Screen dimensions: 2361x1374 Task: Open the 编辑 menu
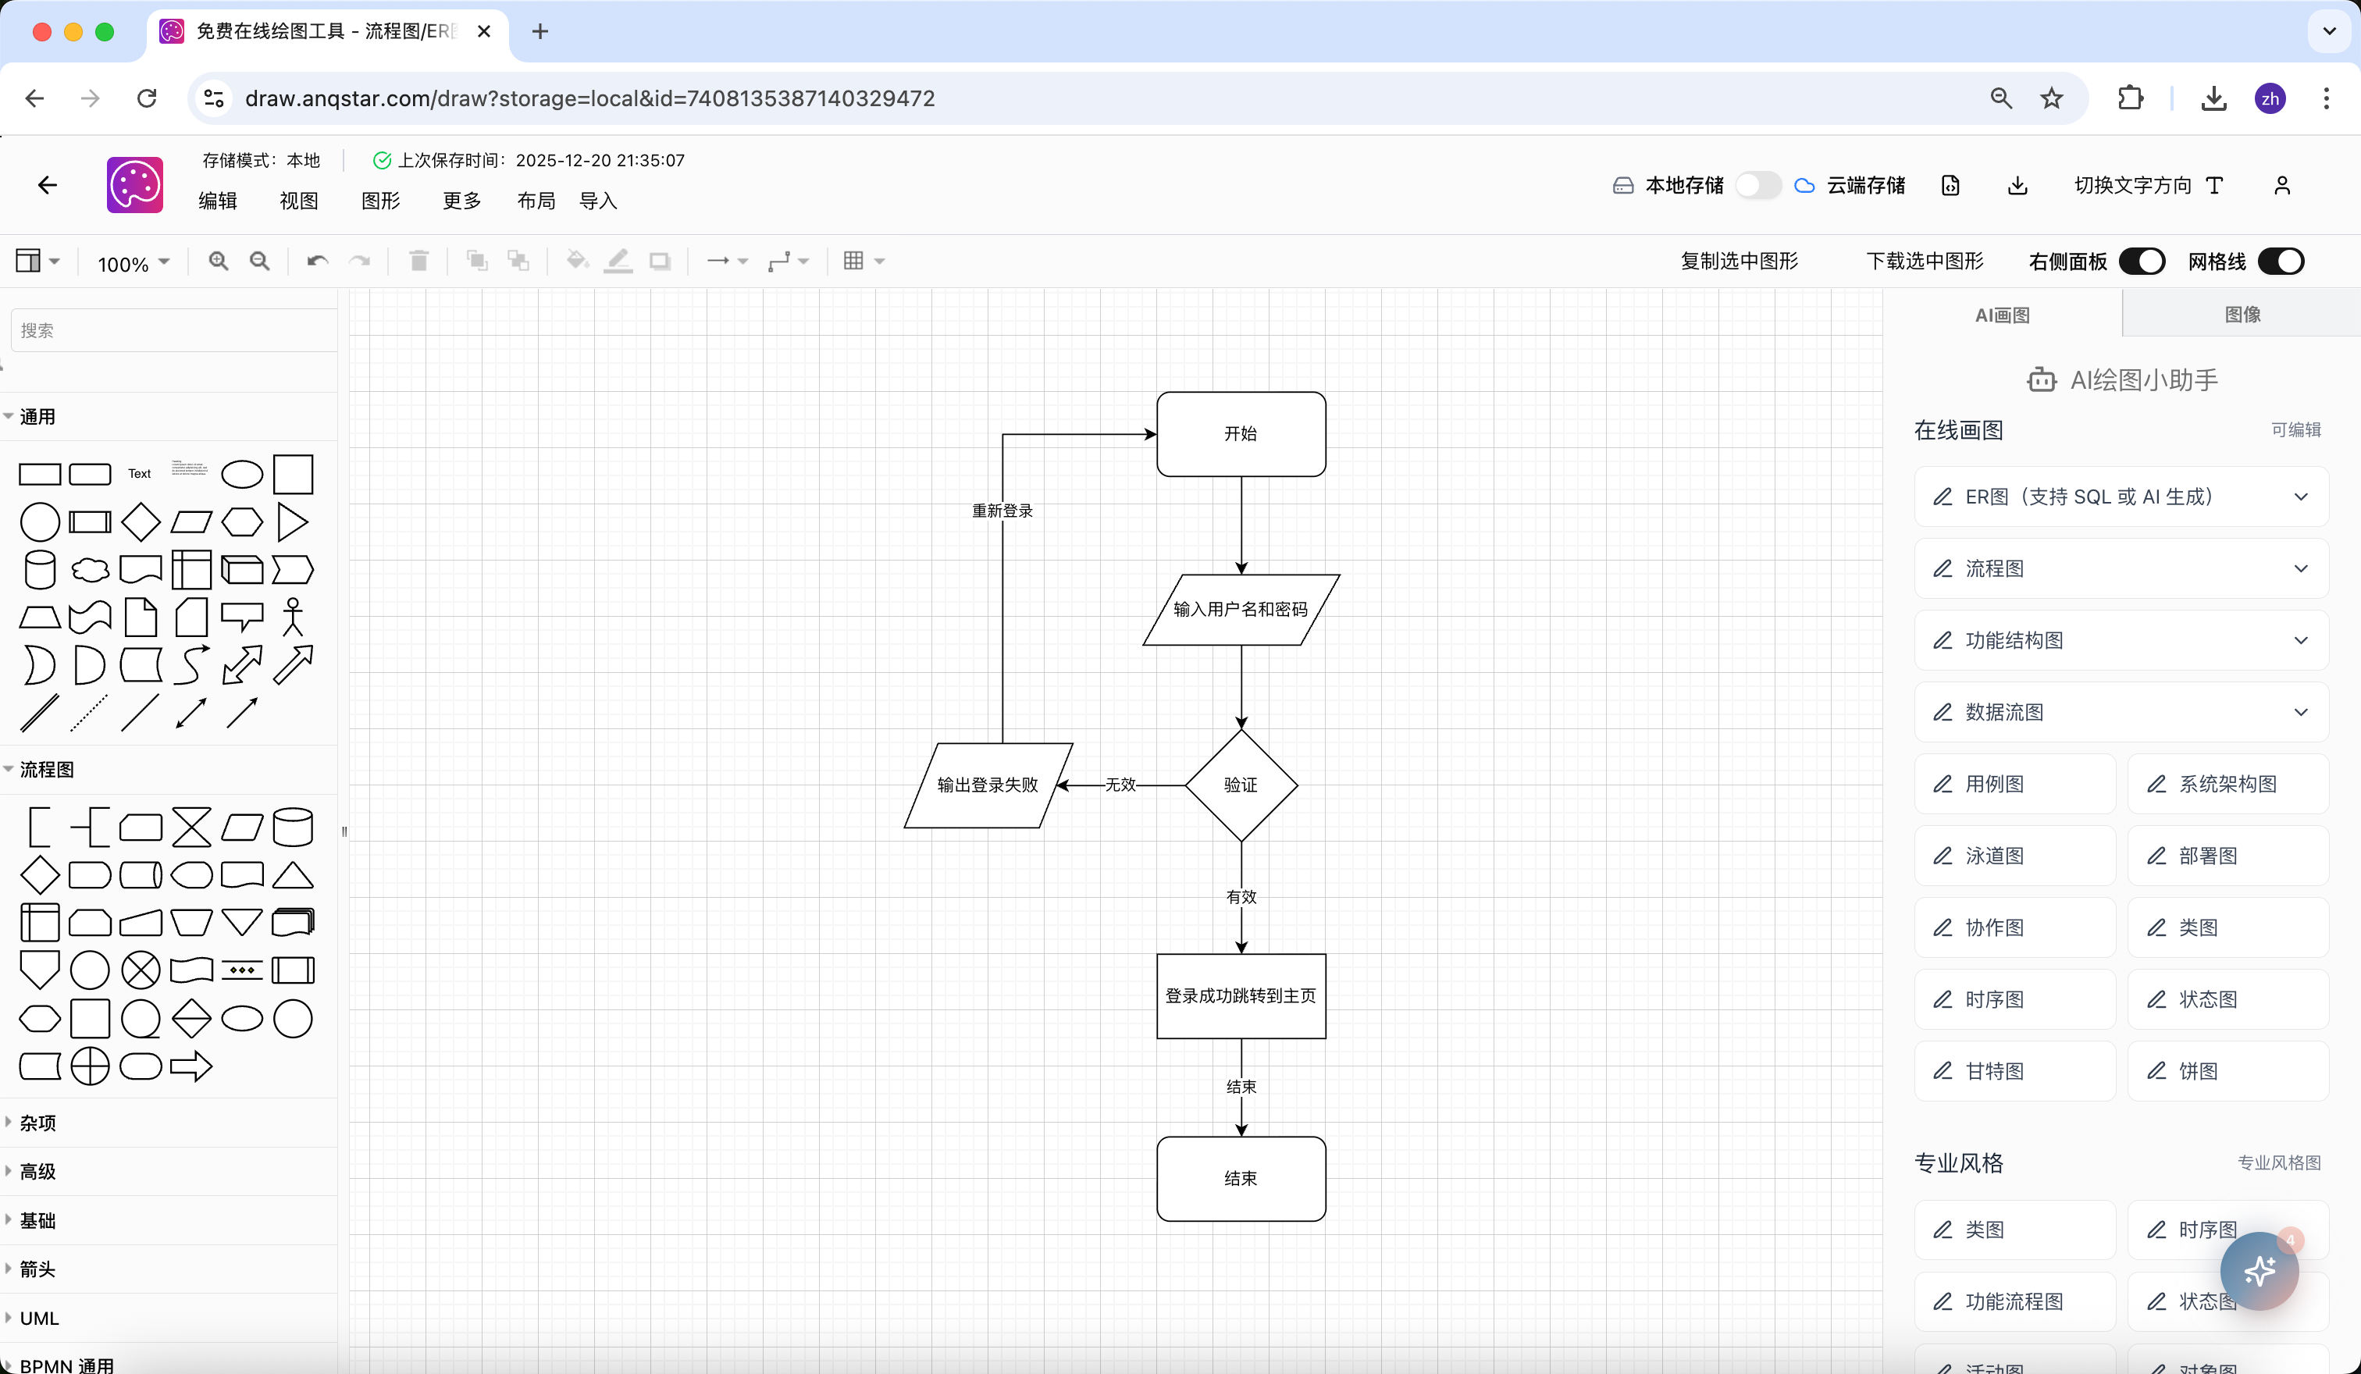click(217, 201)
